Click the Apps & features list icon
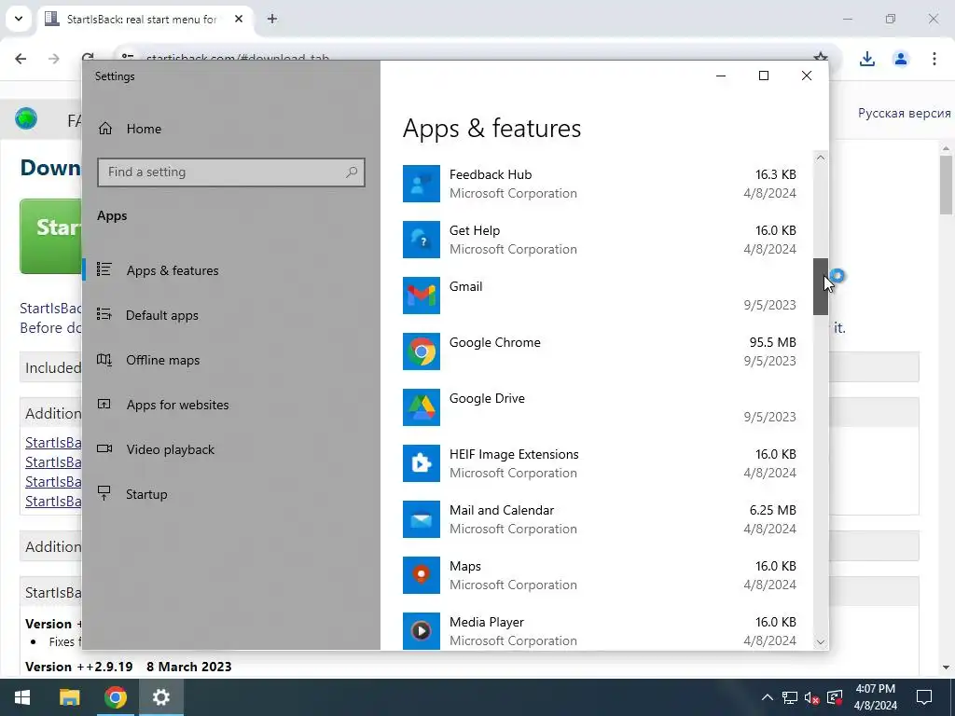 pyautogui.click(x=104, y=269)
